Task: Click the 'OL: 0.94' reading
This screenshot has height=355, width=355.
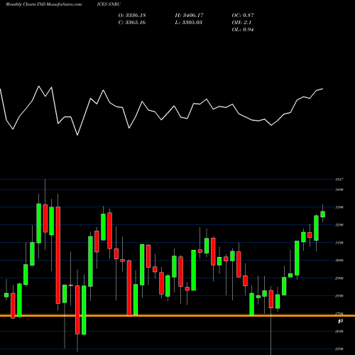Action: click(243, 30)
